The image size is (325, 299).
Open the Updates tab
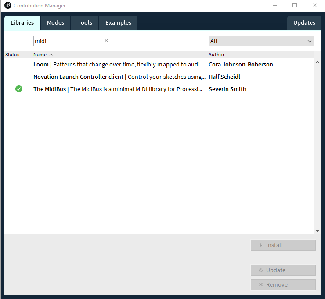[x=304, y=23]
